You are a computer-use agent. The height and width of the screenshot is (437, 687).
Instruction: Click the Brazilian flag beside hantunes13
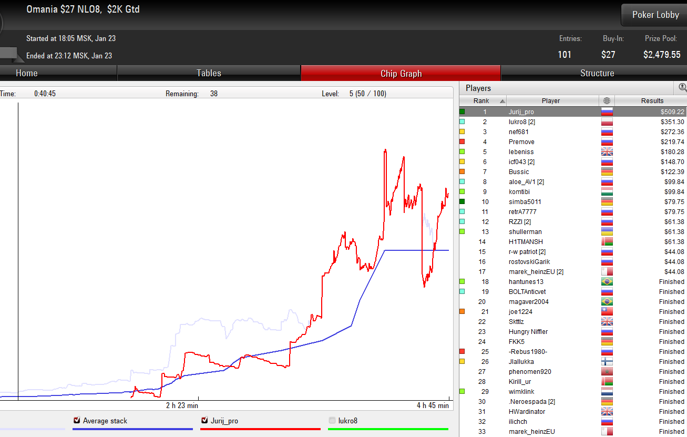(607, 281)
